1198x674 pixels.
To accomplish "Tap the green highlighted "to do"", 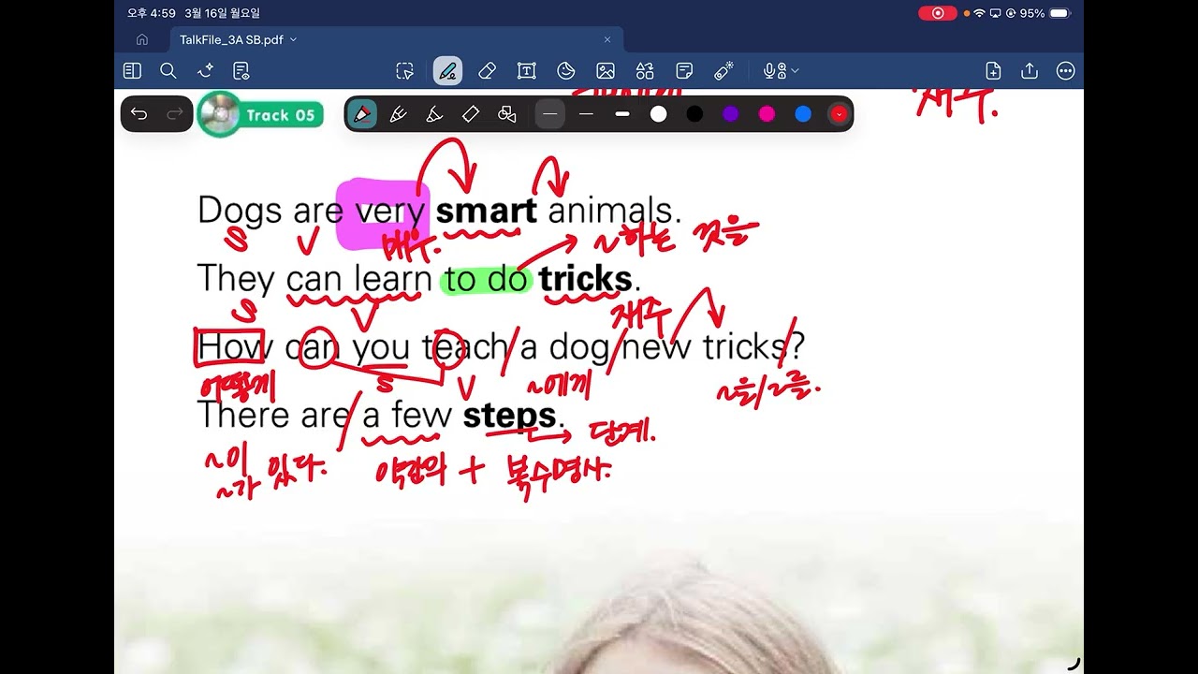I will (x=487, y=279).
